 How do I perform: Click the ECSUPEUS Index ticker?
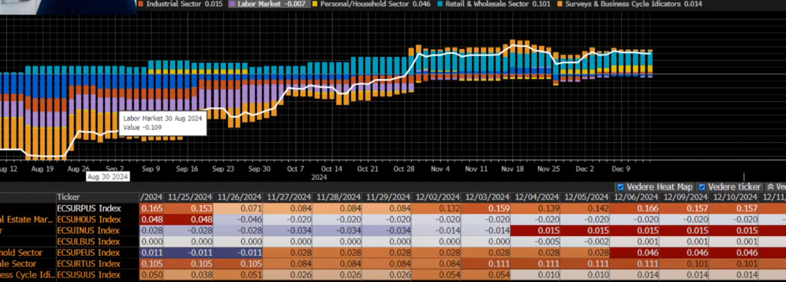(x=89, y=253)
